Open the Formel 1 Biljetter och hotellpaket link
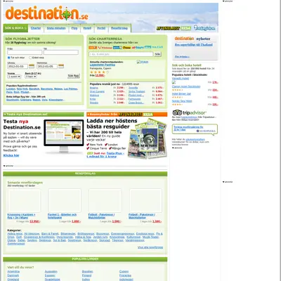Image resolution: width=281 pixels, height=281 pixels. tap(62, 216)
